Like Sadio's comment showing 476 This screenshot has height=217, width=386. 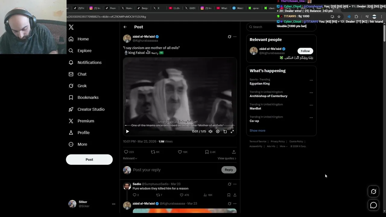coord(184,195)
